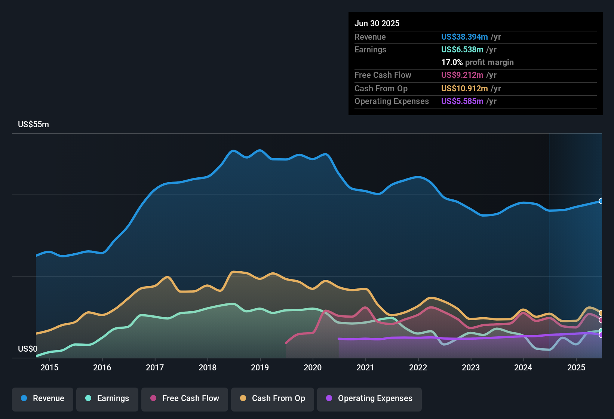Image resolution: width=614 pixels, height=419 pixels.
Task: Click the purple Operating Expenses legend dot
Action: (x=328, y=398)
